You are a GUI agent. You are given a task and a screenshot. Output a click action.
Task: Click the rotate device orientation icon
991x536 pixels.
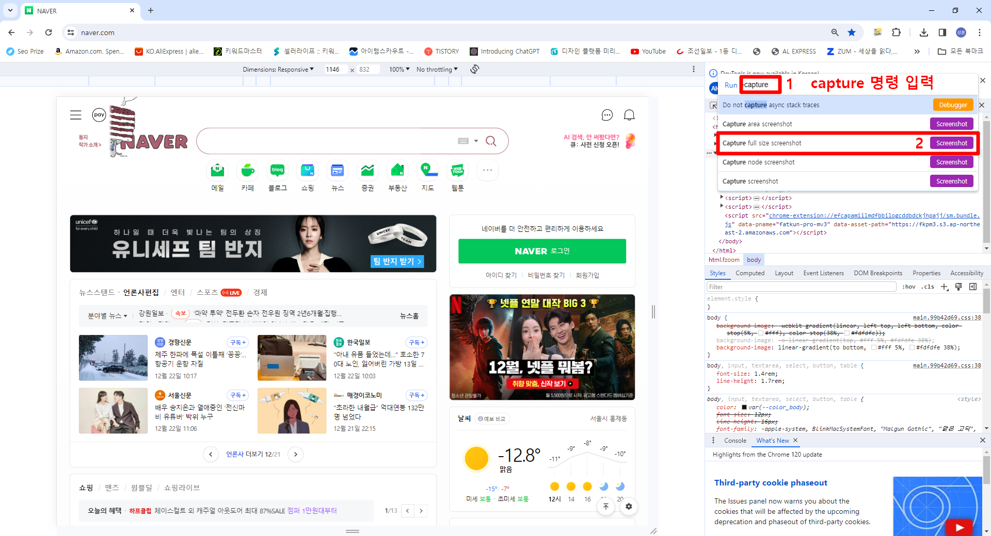[475, 69]
